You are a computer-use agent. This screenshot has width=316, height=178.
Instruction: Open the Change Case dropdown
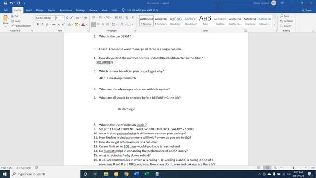[78, 18]
